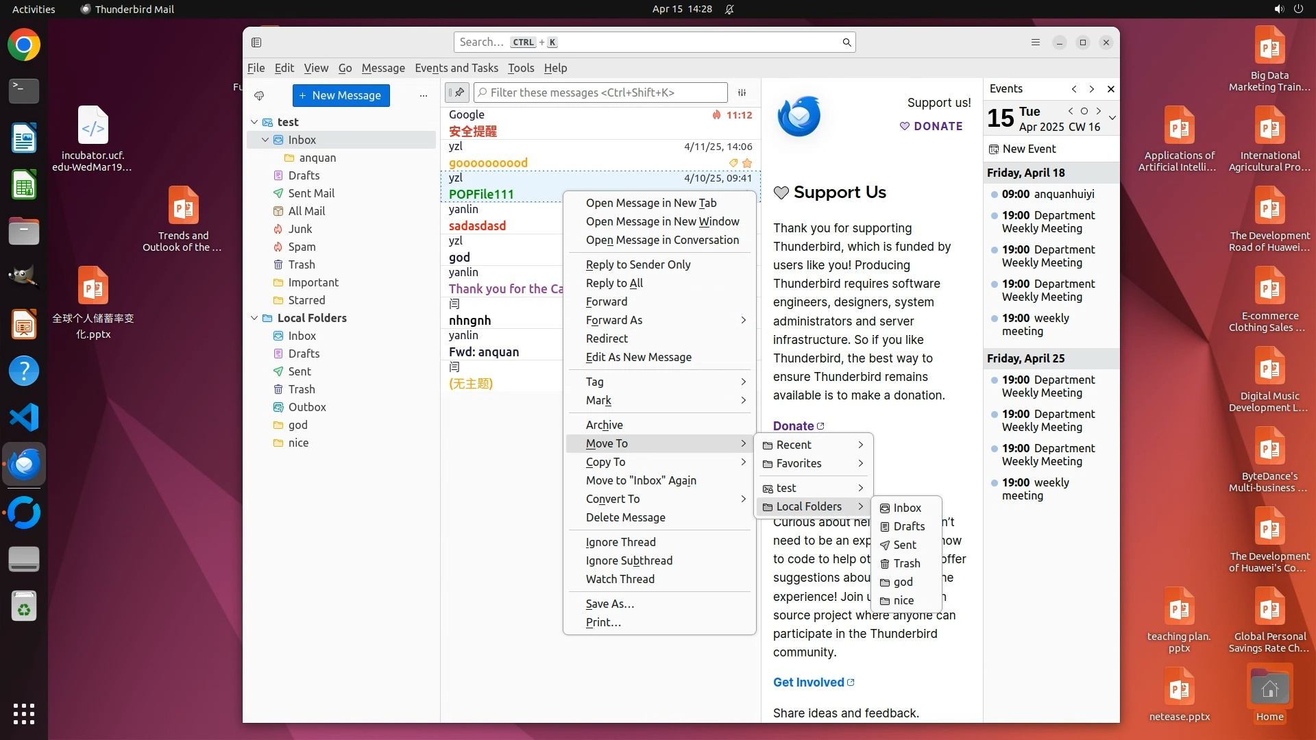Select the god folder in submenu

pyautogui.click(x=903, y=582)
